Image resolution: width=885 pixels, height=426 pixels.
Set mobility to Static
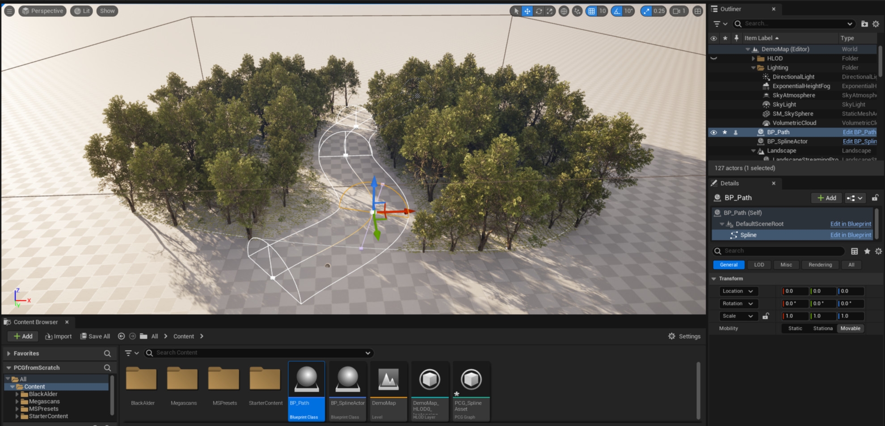click(795, 328)
